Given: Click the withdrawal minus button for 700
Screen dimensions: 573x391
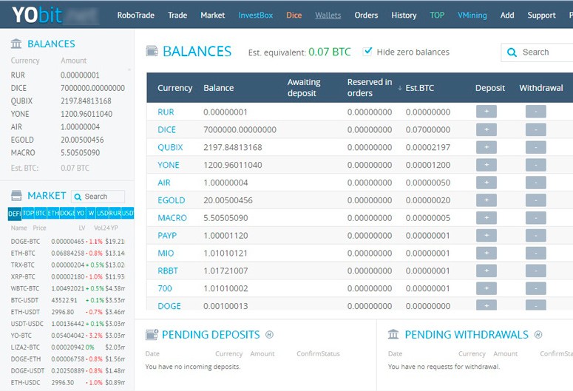Looking at the screenshot, I should (536, 288).
